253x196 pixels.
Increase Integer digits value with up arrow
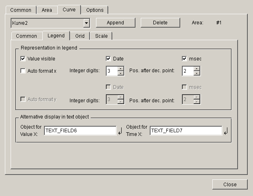tap(120, 69)
